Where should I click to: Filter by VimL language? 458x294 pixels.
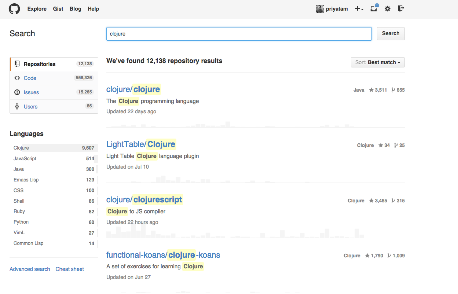(54, 233)
